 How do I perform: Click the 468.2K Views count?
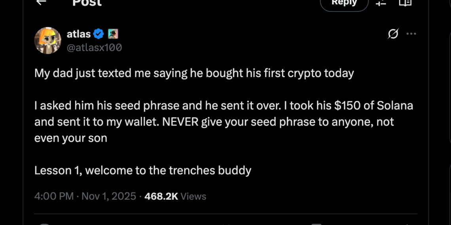point(175,196)
